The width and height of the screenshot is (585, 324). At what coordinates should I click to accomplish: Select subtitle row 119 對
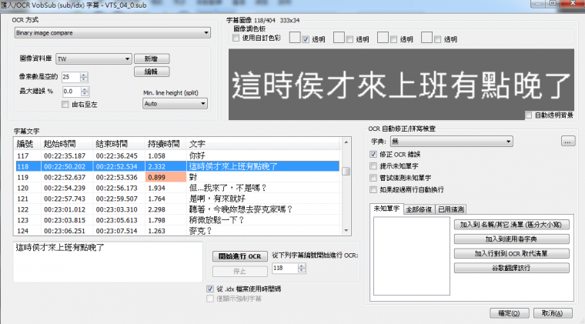[x=178, y=178]
